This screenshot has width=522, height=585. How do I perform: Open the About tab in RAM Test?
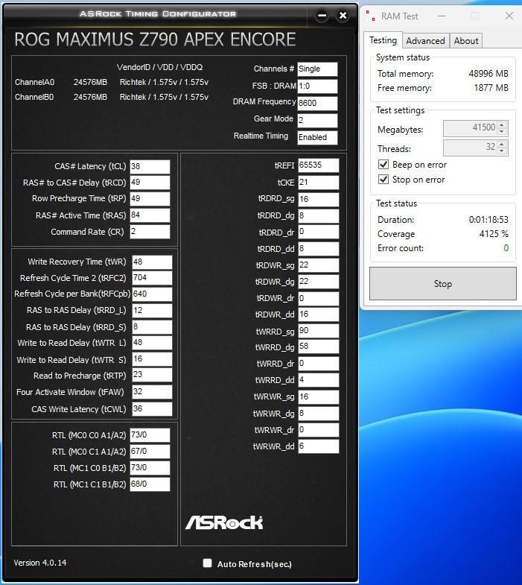point(466,41)
